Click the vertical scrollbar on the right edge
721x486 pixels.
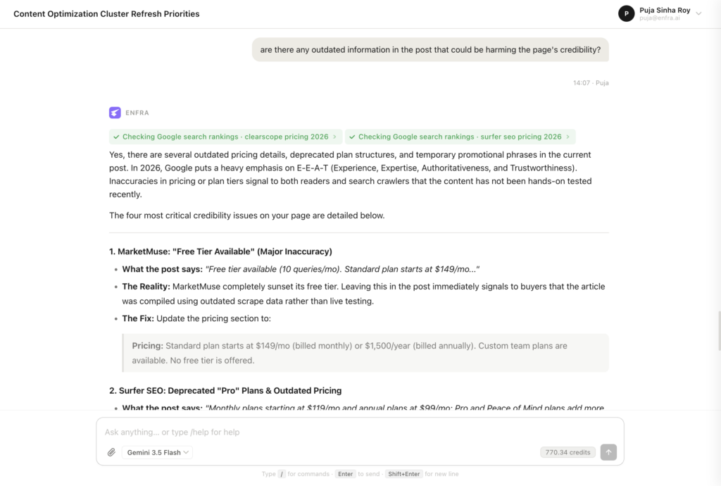coord(719,331)
